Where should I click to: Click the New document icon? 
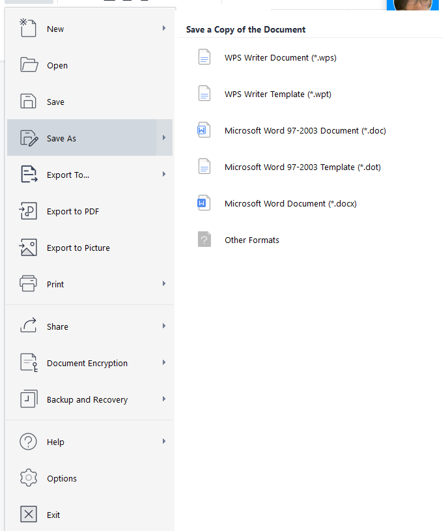coord(28,29)
